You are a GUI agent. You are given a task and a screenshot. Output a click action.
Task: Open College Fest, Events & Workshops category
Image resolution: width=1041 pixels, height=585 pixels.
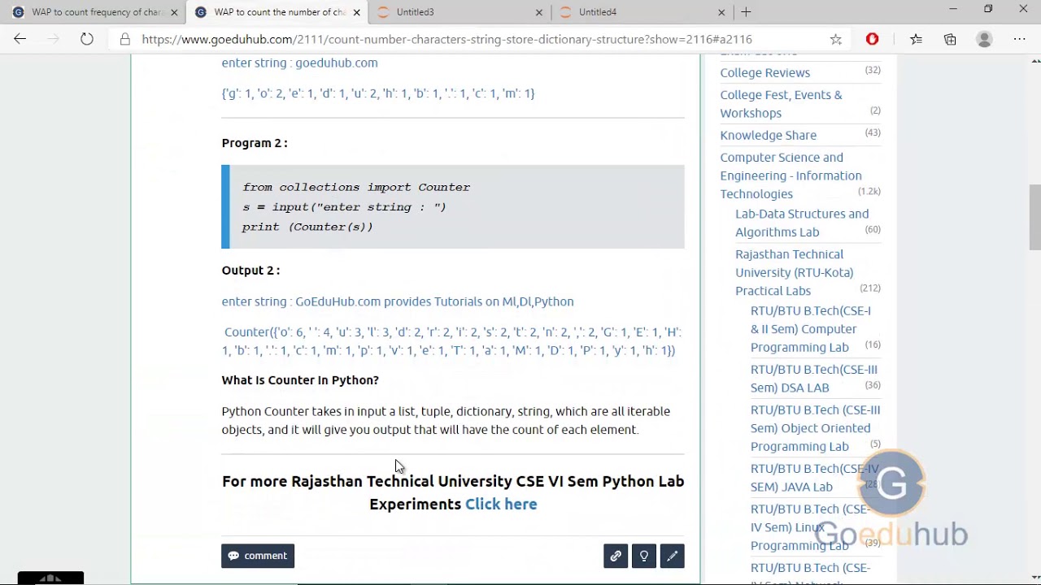tap(781, 104)
